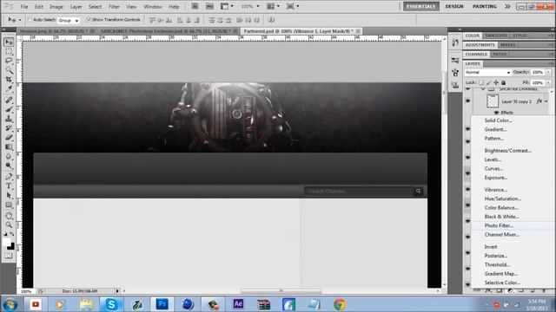Image resolution: width=556 pixels, height=312 pixels.
Task: Switch to the Design workspace
Action: (454, 6)
